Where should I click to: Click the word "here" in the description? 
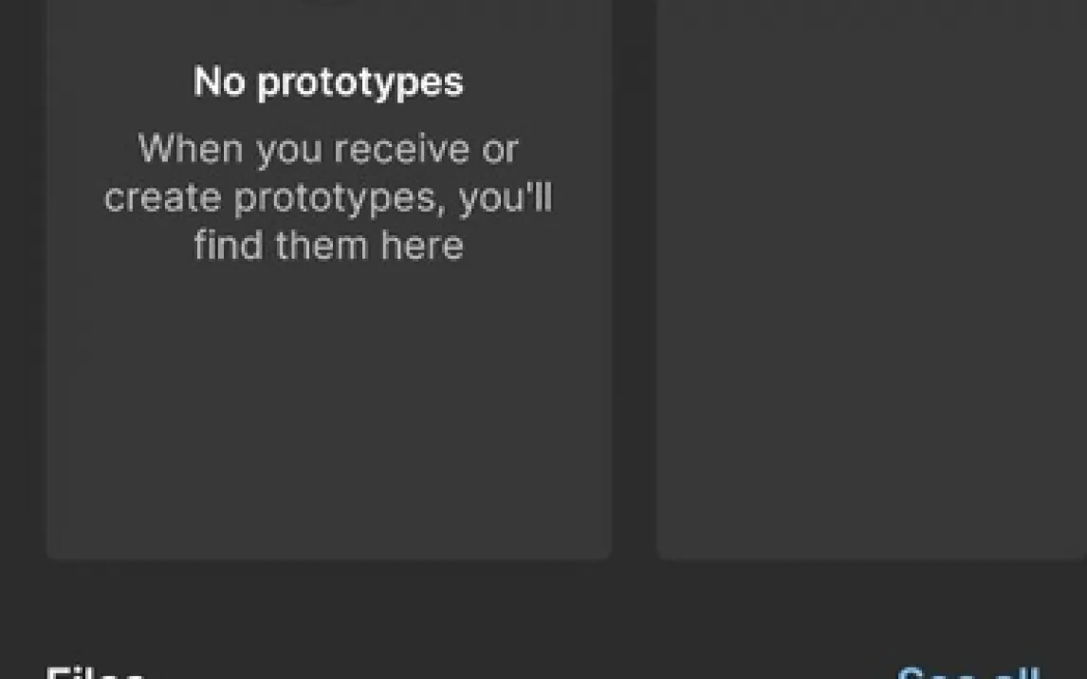click(422, 247)
